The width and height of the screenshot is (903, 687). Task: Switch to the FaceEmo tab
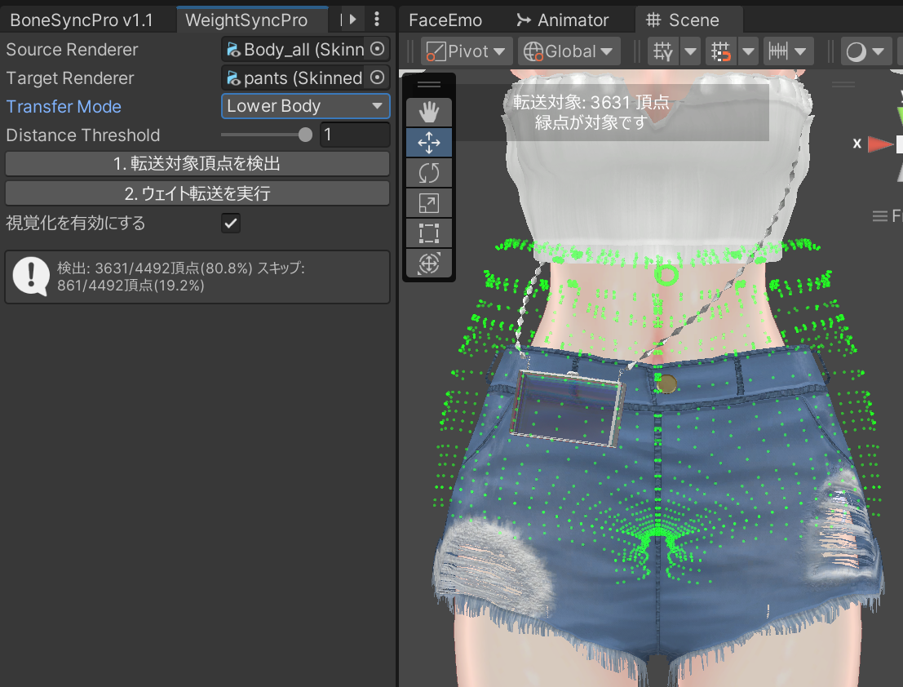pyautogui.click(x=445, y=19)
